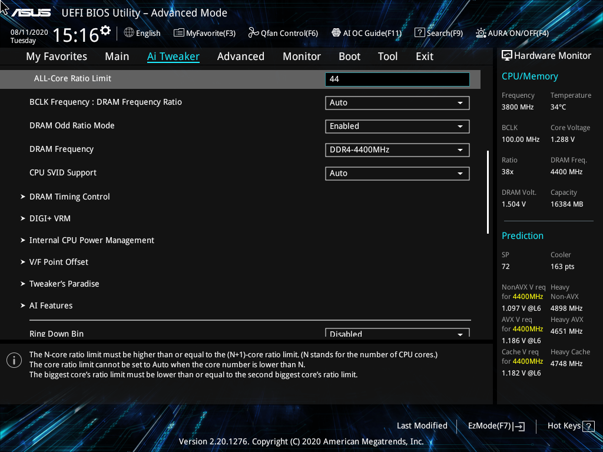Switch to the Advanced tab
The width and height of the screenshot is (603, 452).
tap(241, 56)
